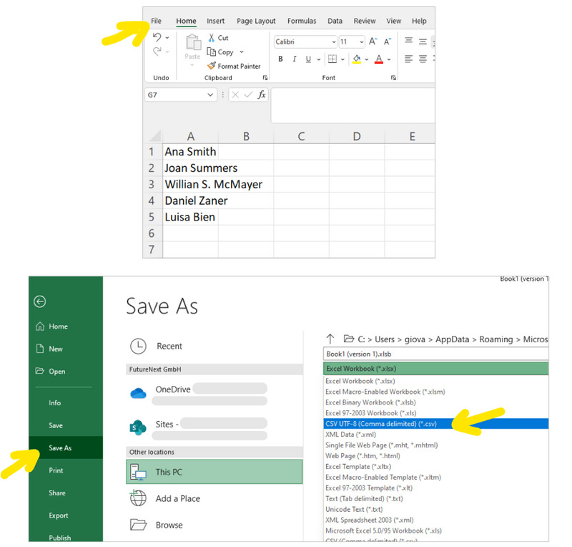Select the Copy icon in the Clipboard group
Screen dimensions: 572x547
(210, 52)
